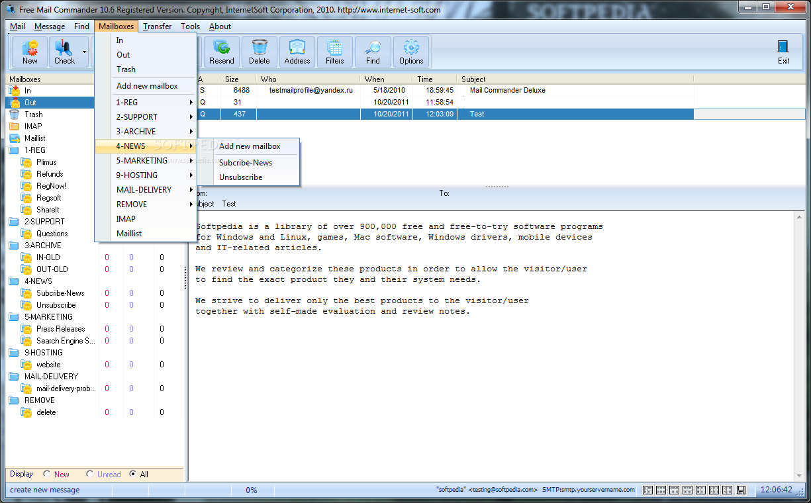This screenshot has height=503, width=811.
Task: Expand the REMOVE submenu entry
Action: pyautogui.click(x=146, y=205)
